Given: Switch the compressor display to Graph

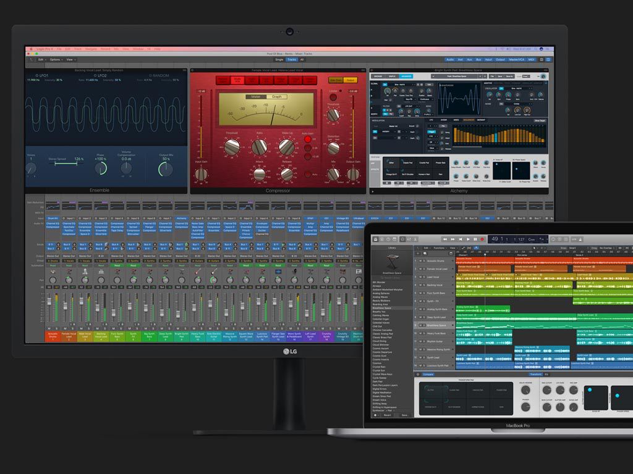Looking at the screenshot, I should click(276, 97).
